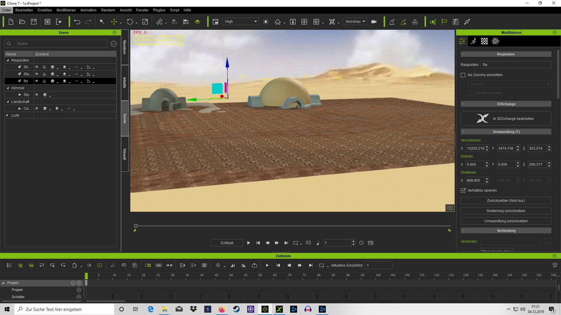Play the scene from playback bar
This screenshot has width=561, height=315.
click(x=248, y=243)
